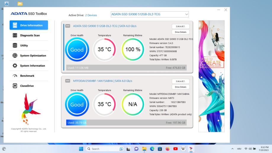Open Drive Details for ADATA SX900
The image size is (272, 153).
click(181, 32)
